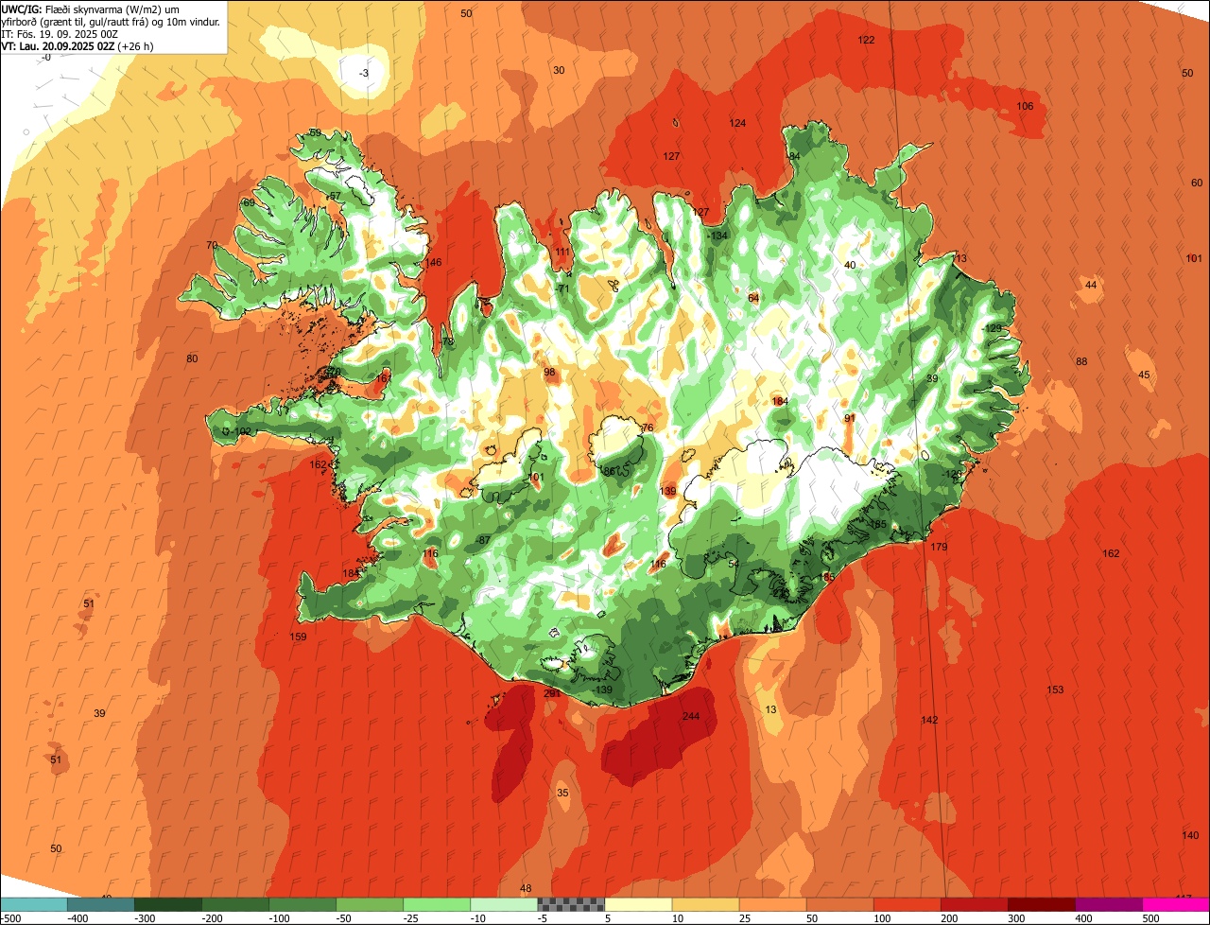Click the value 54 in south Iceland
This screenshot has width=1210, height=925.
(x=734, y=564)
